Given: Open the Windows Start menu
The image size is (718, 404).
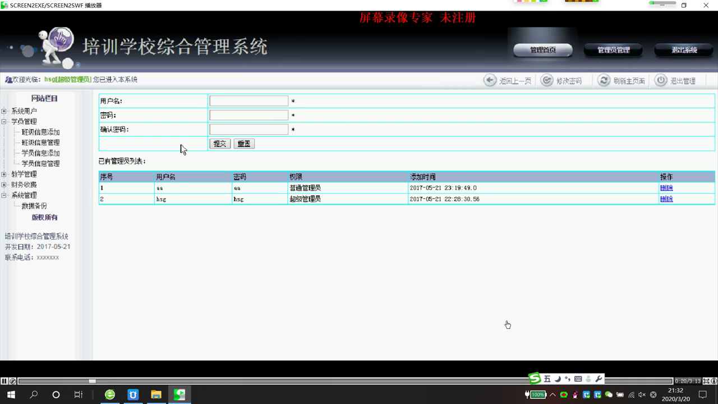Looking at the screenshot, I should (11, 394).
